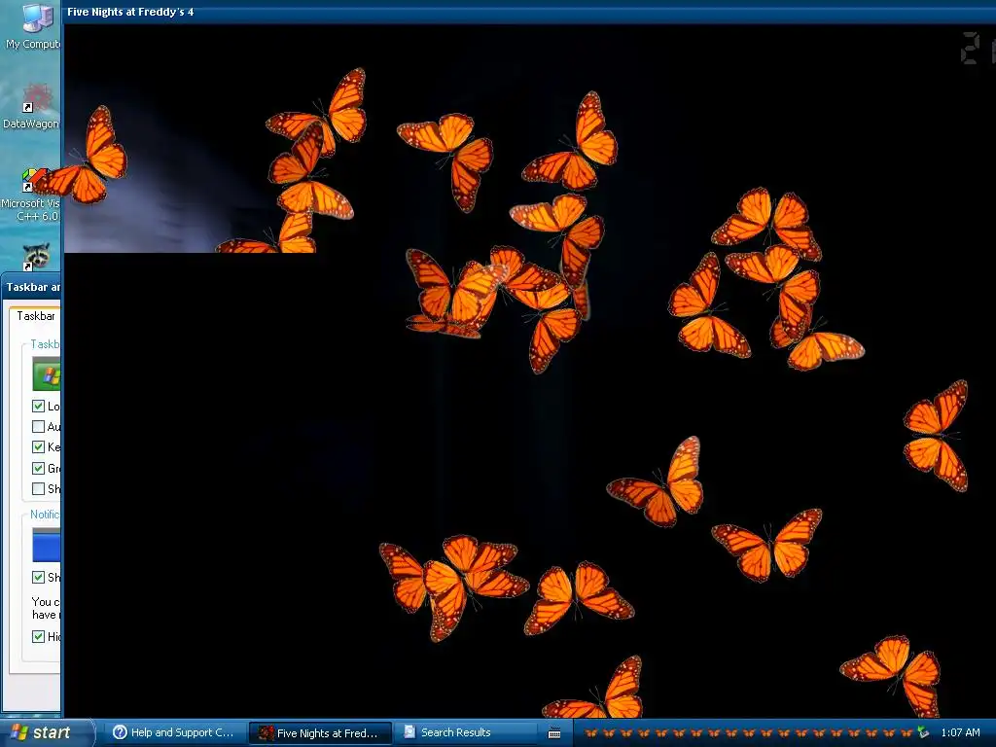Select the Microsoft Visual C++ 6.0 shortcut
The width and height of the screenshot is (996, 747).
click(x=32, y=195)
